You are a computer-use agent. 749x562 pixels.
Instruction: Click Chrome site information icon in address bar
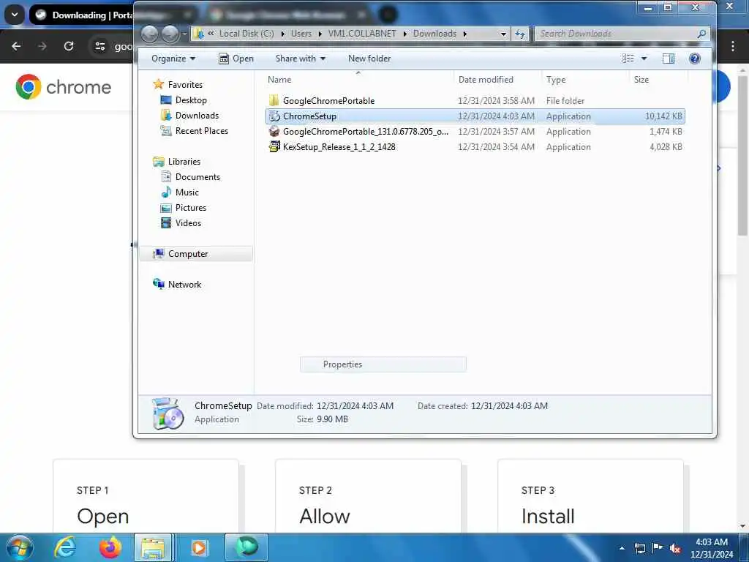click(99, 46)
